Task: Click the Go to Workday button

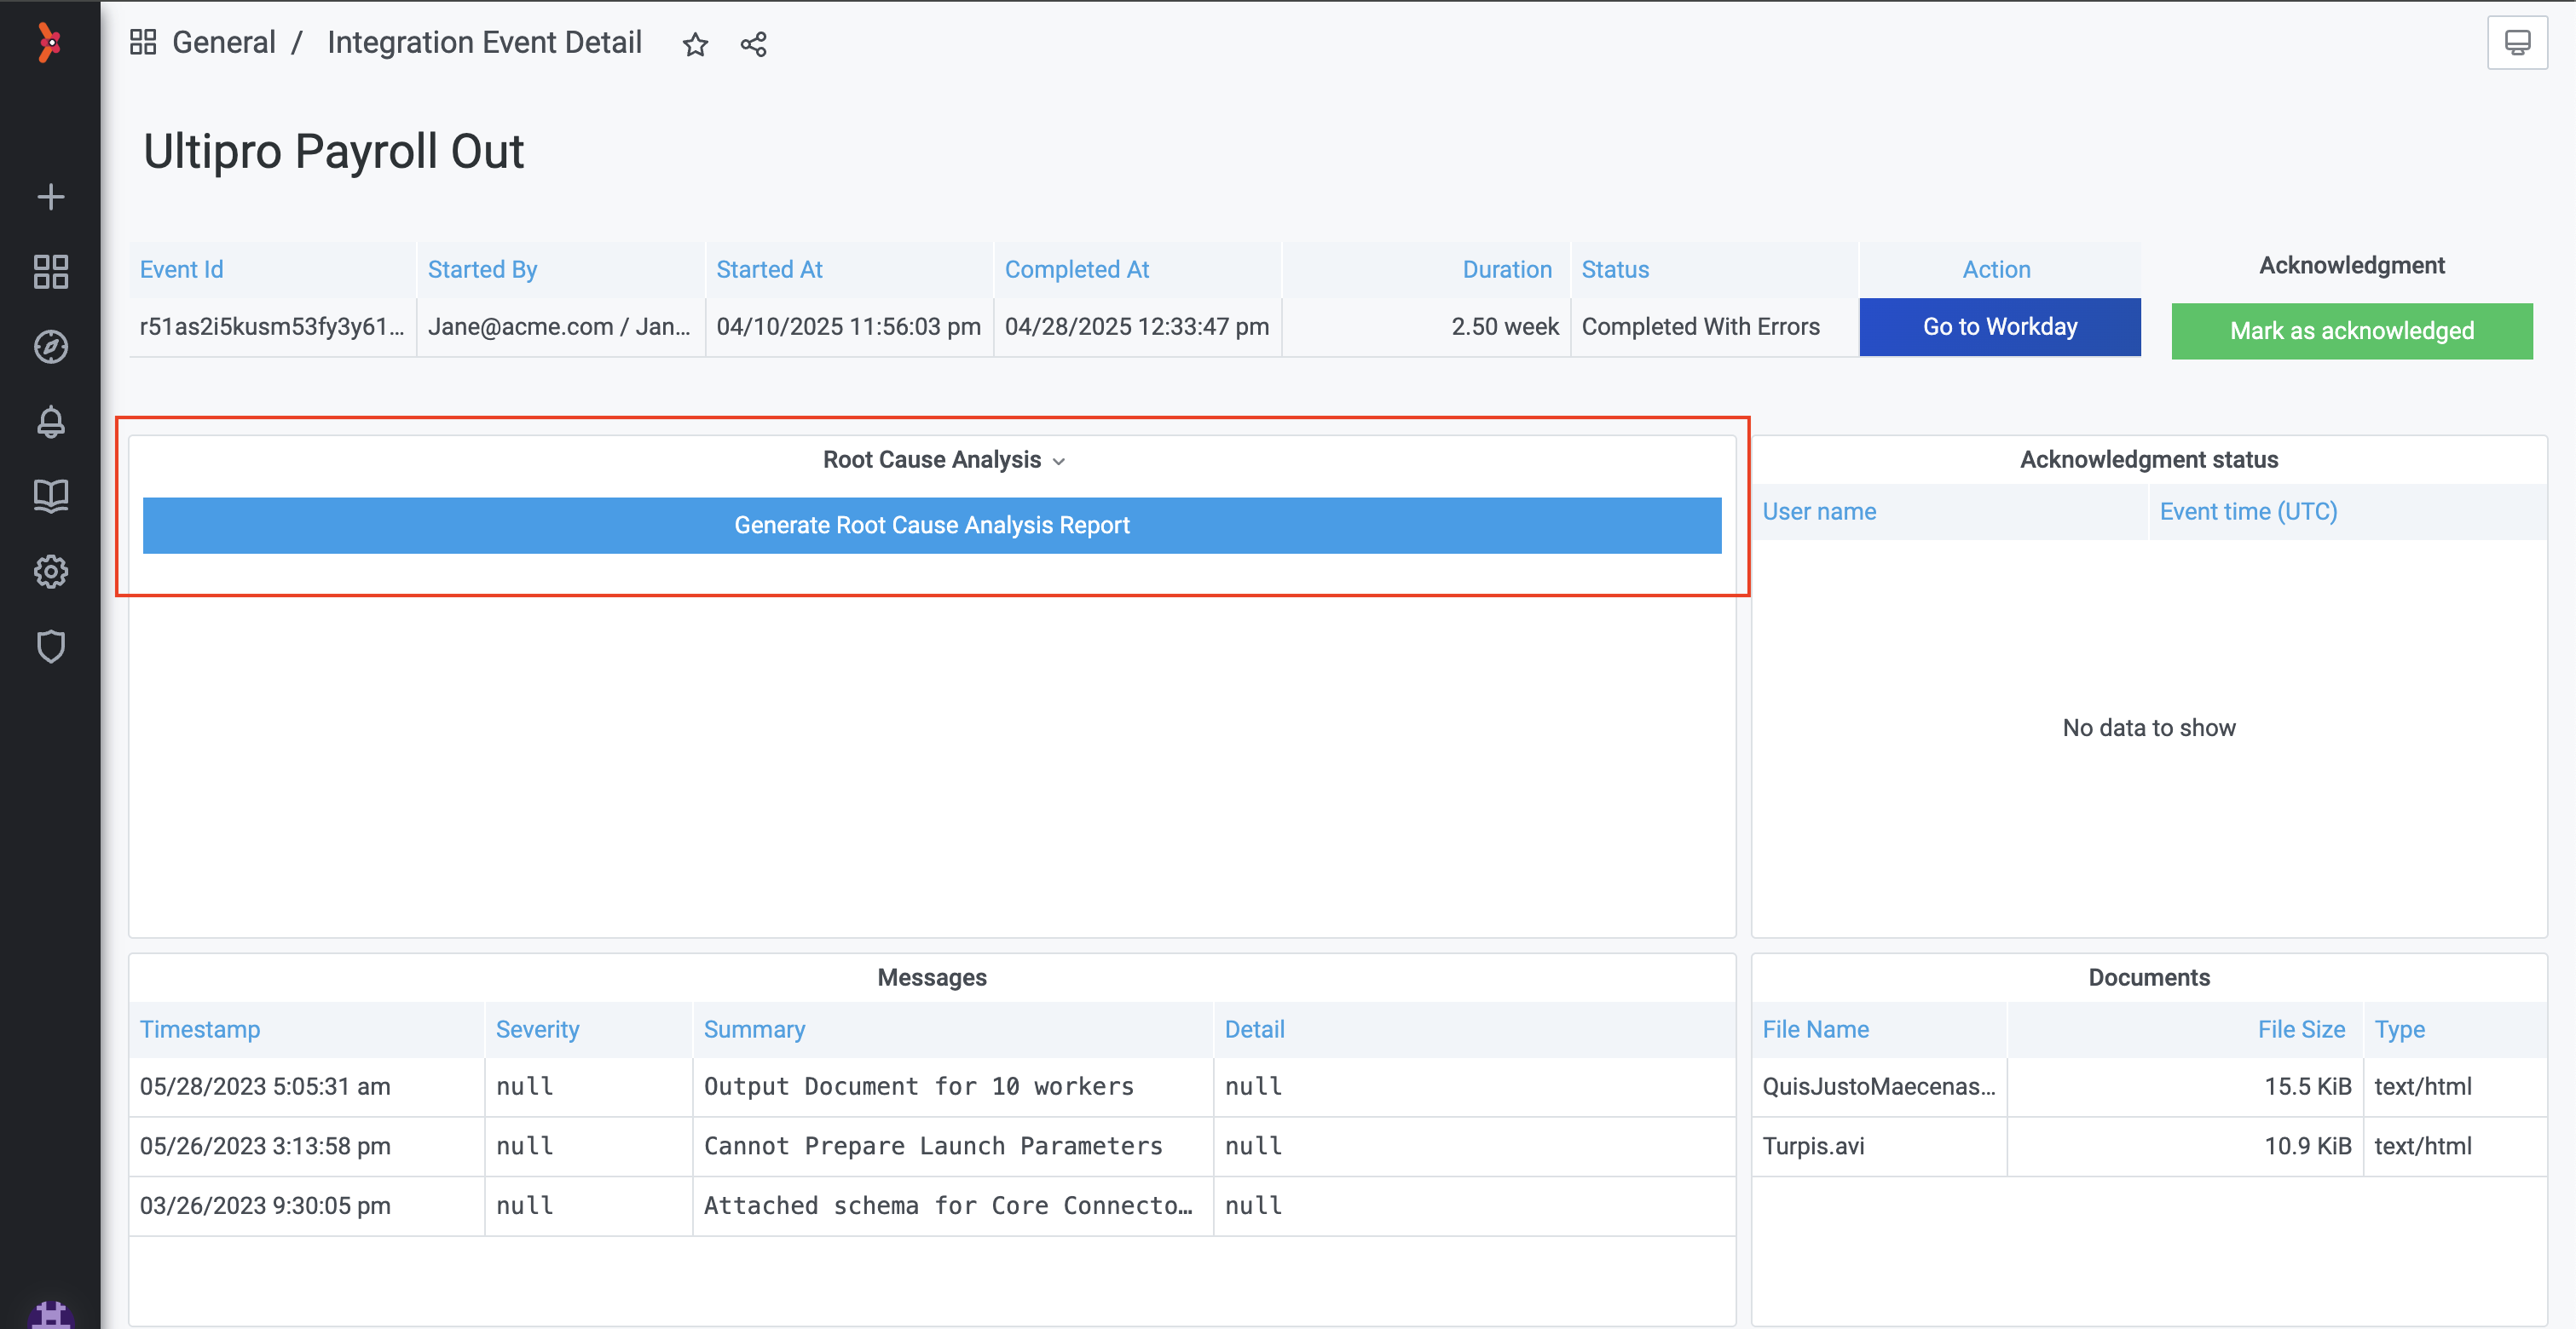Action: 1999,327
